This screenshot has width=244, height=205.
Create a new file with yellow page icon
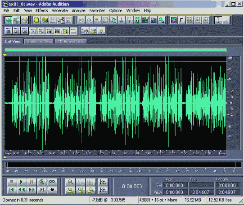(x=36, y=20)
